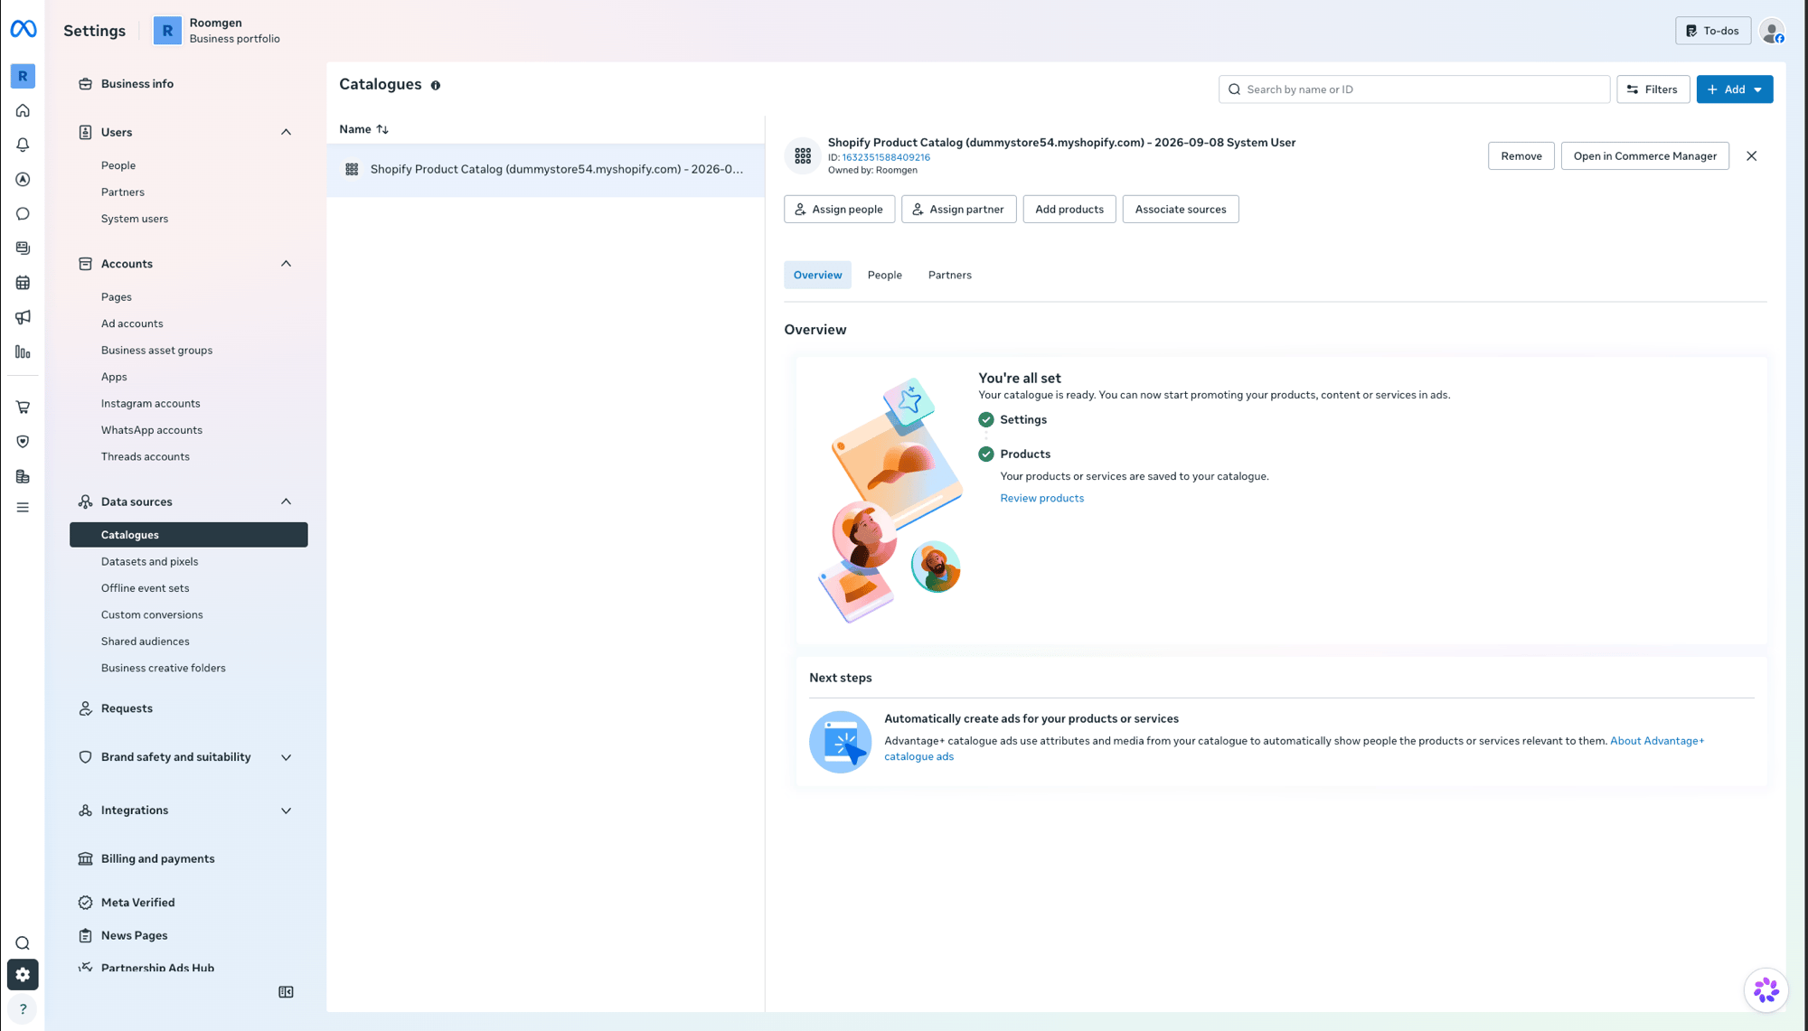Click catalogue grid icon in details header
This screenshot has width=1808, height=1031.
coord(803,156)
